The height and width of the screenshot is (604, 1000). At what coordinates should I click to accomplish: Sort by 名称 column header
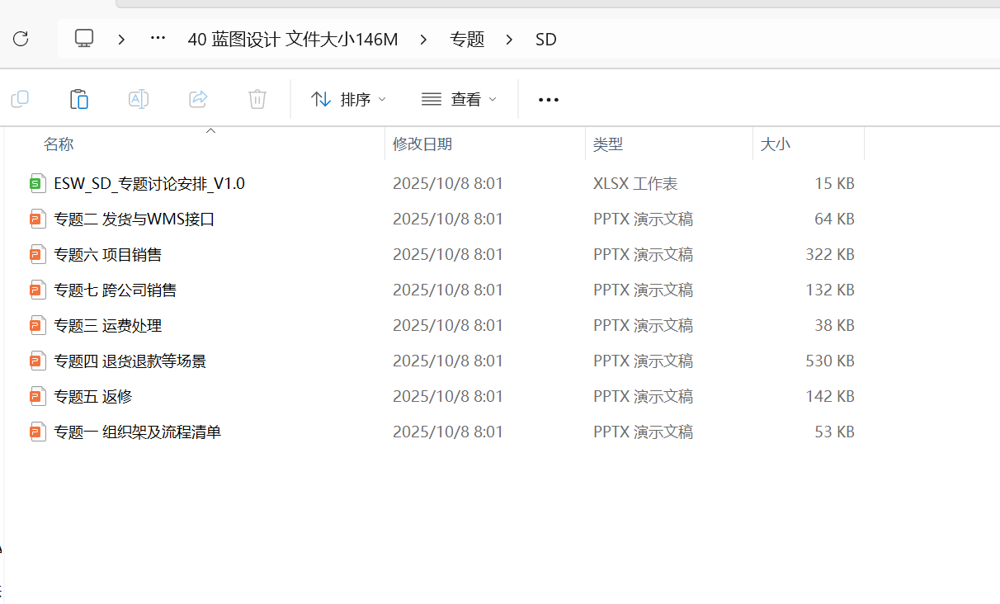coord(59,144)
